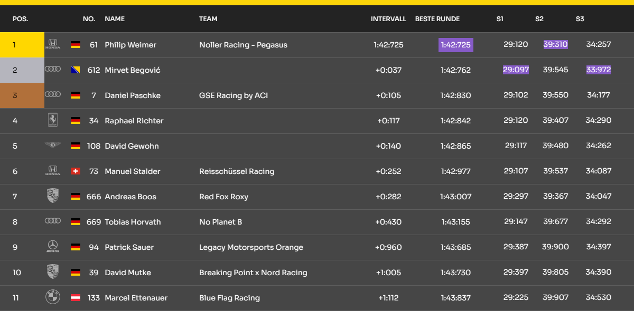Screen dimensions: 634x311
Task: Click the TEAM column header
Action: pyautogui.click(x=208, y=19)
